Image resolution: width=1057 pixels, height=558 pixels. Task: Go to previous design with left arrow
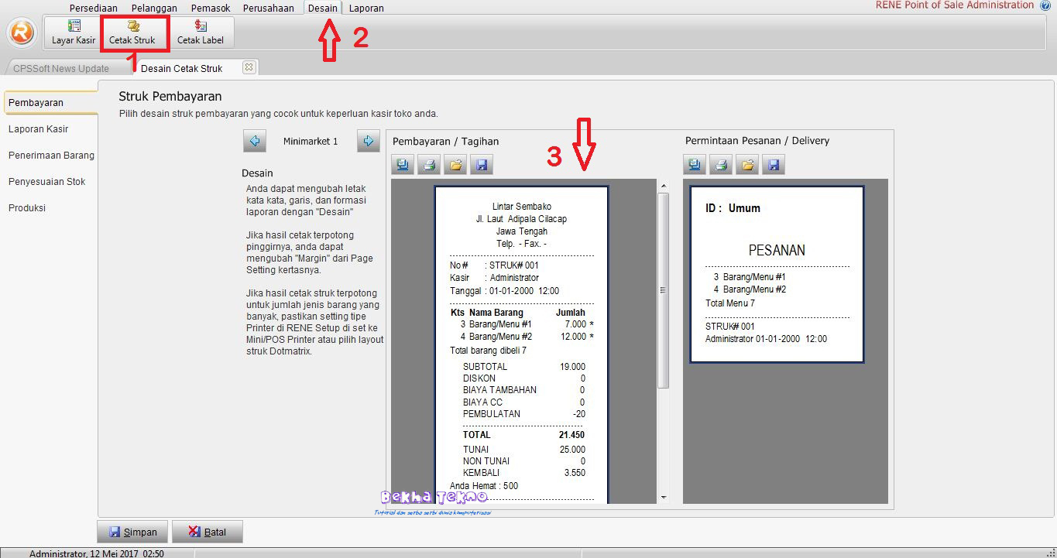click(x=254, y=141)
